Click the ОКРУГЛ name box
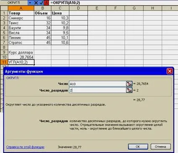This screenshot has height=153, width=178. tap(14, 3)
